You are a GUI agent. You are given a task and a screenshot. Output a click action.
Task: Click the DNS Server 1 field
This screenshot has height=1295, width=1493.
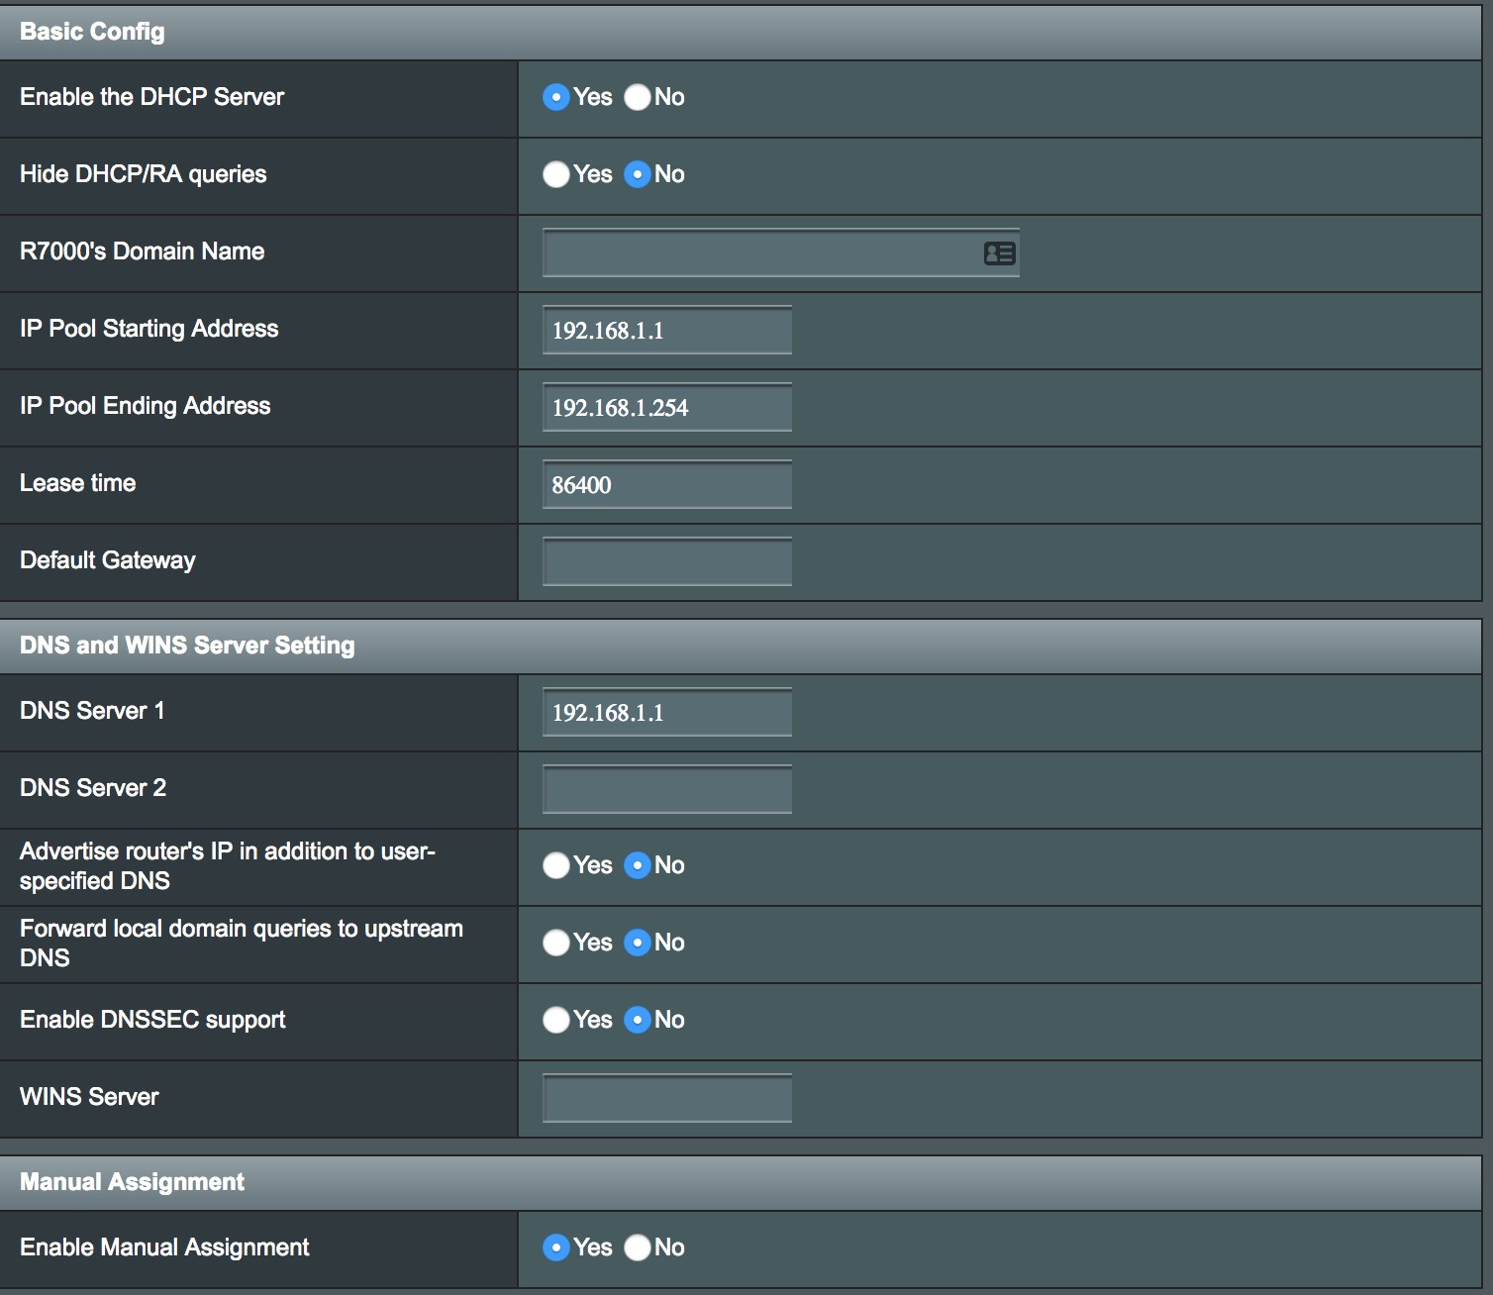666,713
